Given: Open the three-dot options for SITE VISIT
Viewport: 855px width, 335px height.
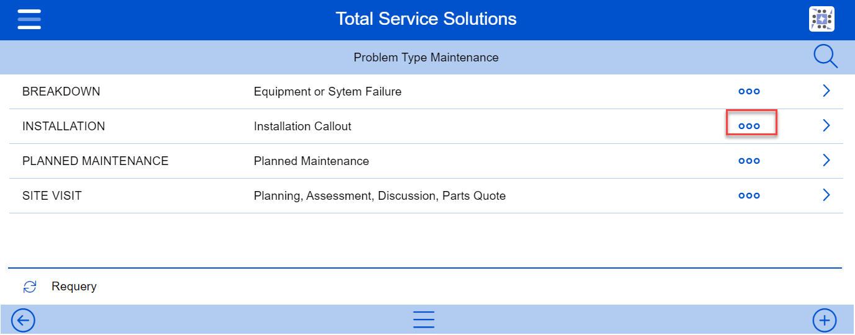Looking at the screenshot, I should point(749,195).
